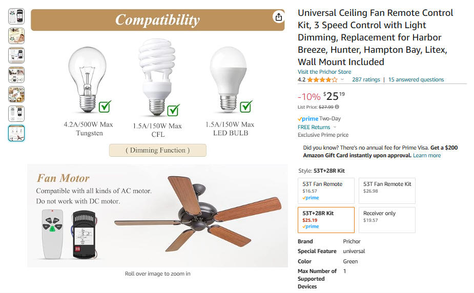Screen dimensions: 474x293
Task: Select the 53T+28R Kit style option
Action: pyautogui.click(x=326, y=220)
